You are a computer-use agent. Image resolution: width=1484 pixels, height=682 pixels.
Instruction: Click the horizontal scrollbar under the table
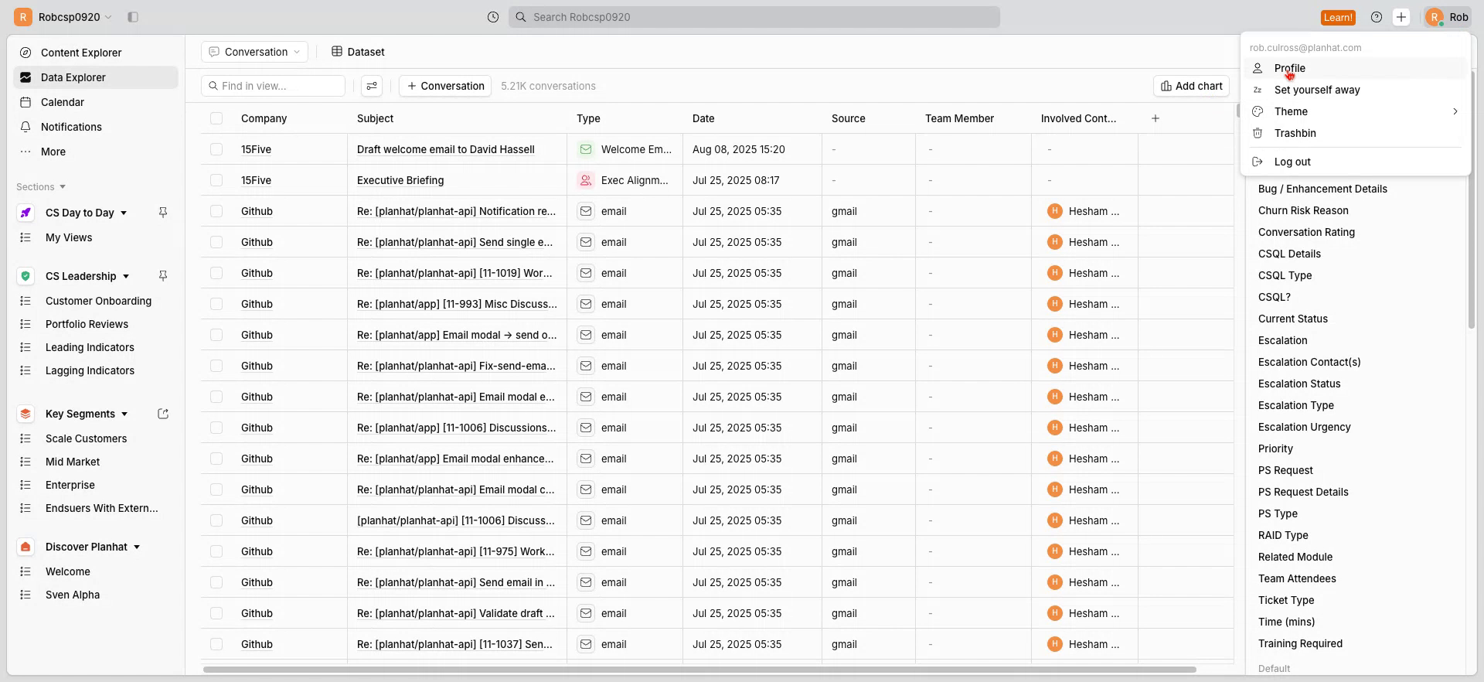pos(699,670)
